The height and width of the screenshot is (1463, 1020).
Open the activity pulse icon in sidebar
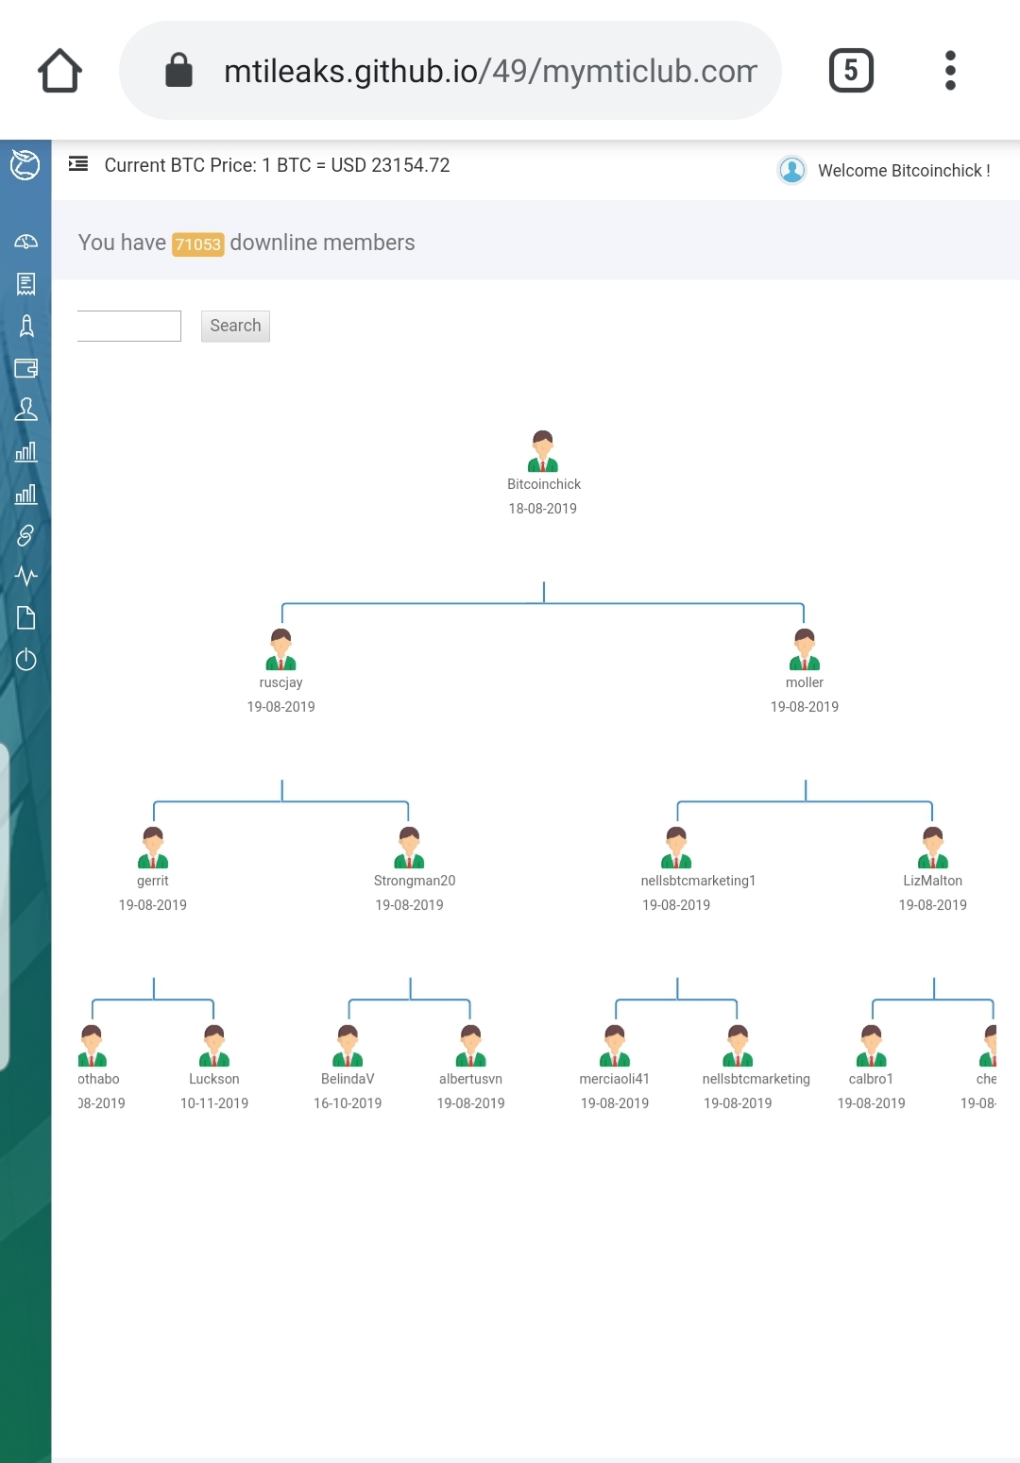tap(25, 576)
